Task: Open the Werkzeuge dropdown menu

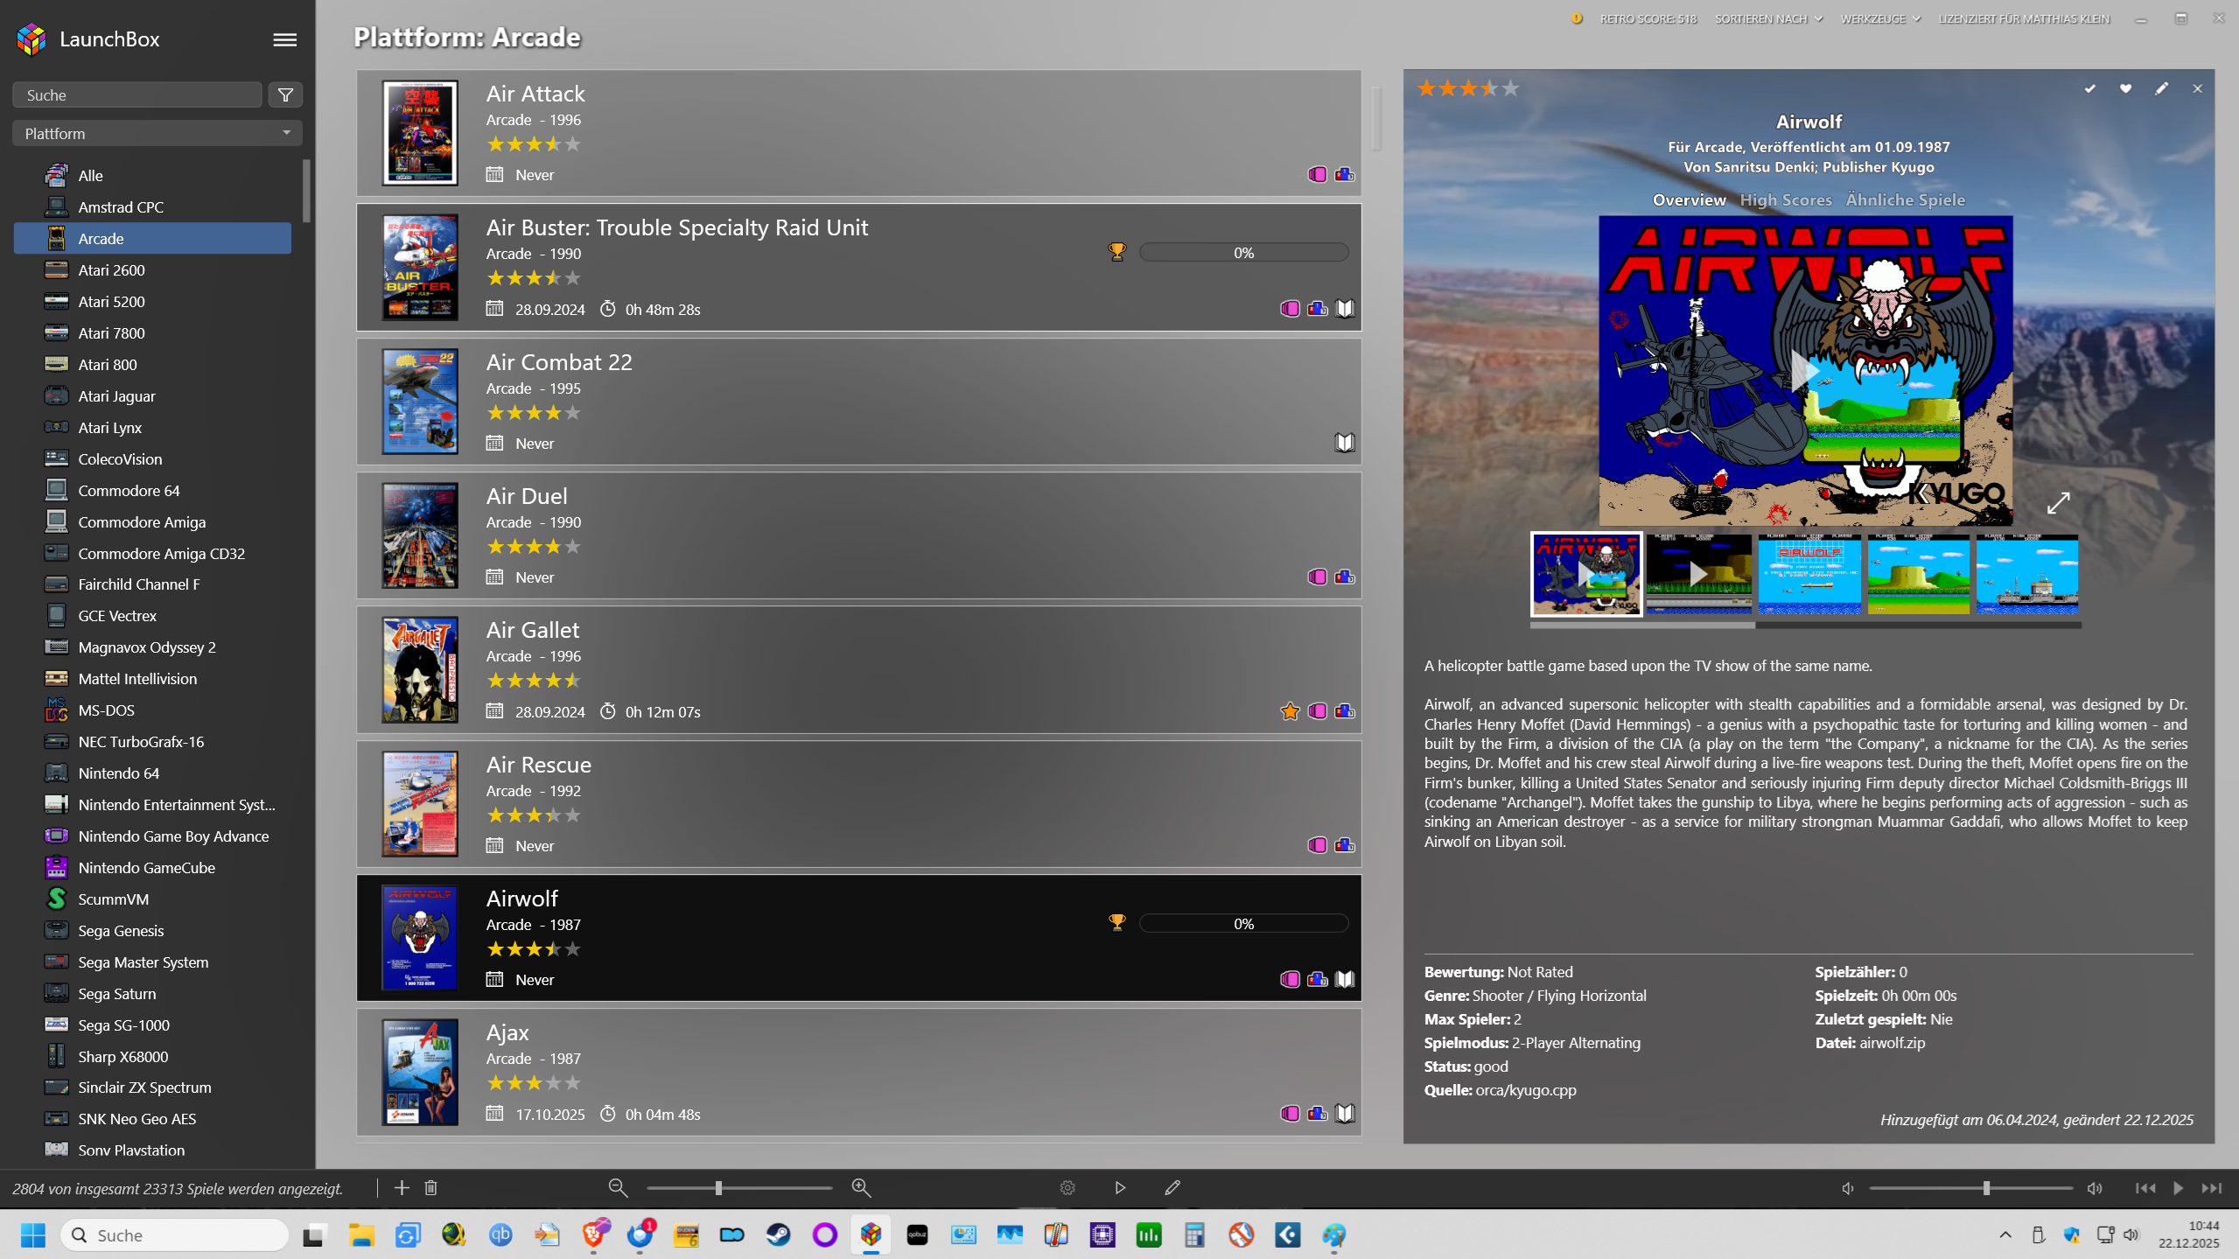Action: 1880,18
